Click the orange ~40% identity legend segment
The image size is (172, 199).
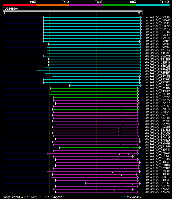pyautogui.click(x=53, y=5)
